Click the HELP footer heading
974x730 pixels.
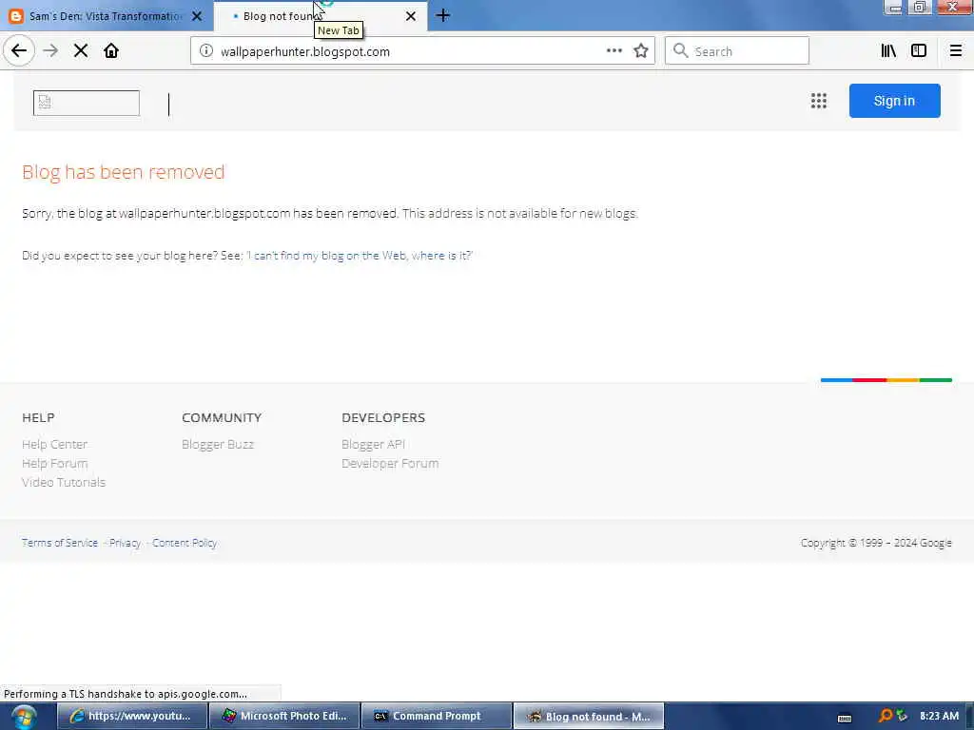[38, 418]
